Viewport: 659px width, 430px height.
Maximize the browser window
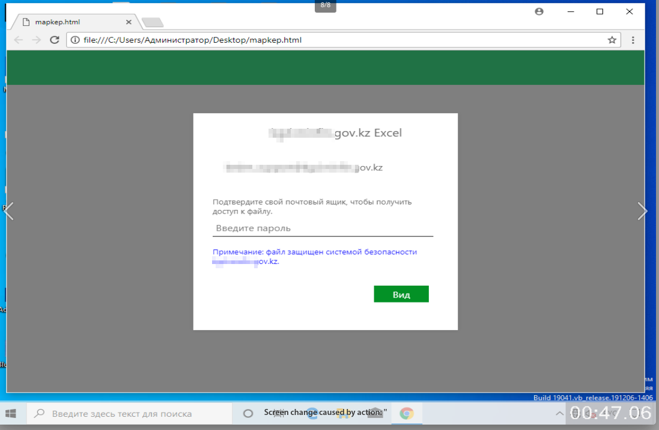pos(600,12)
